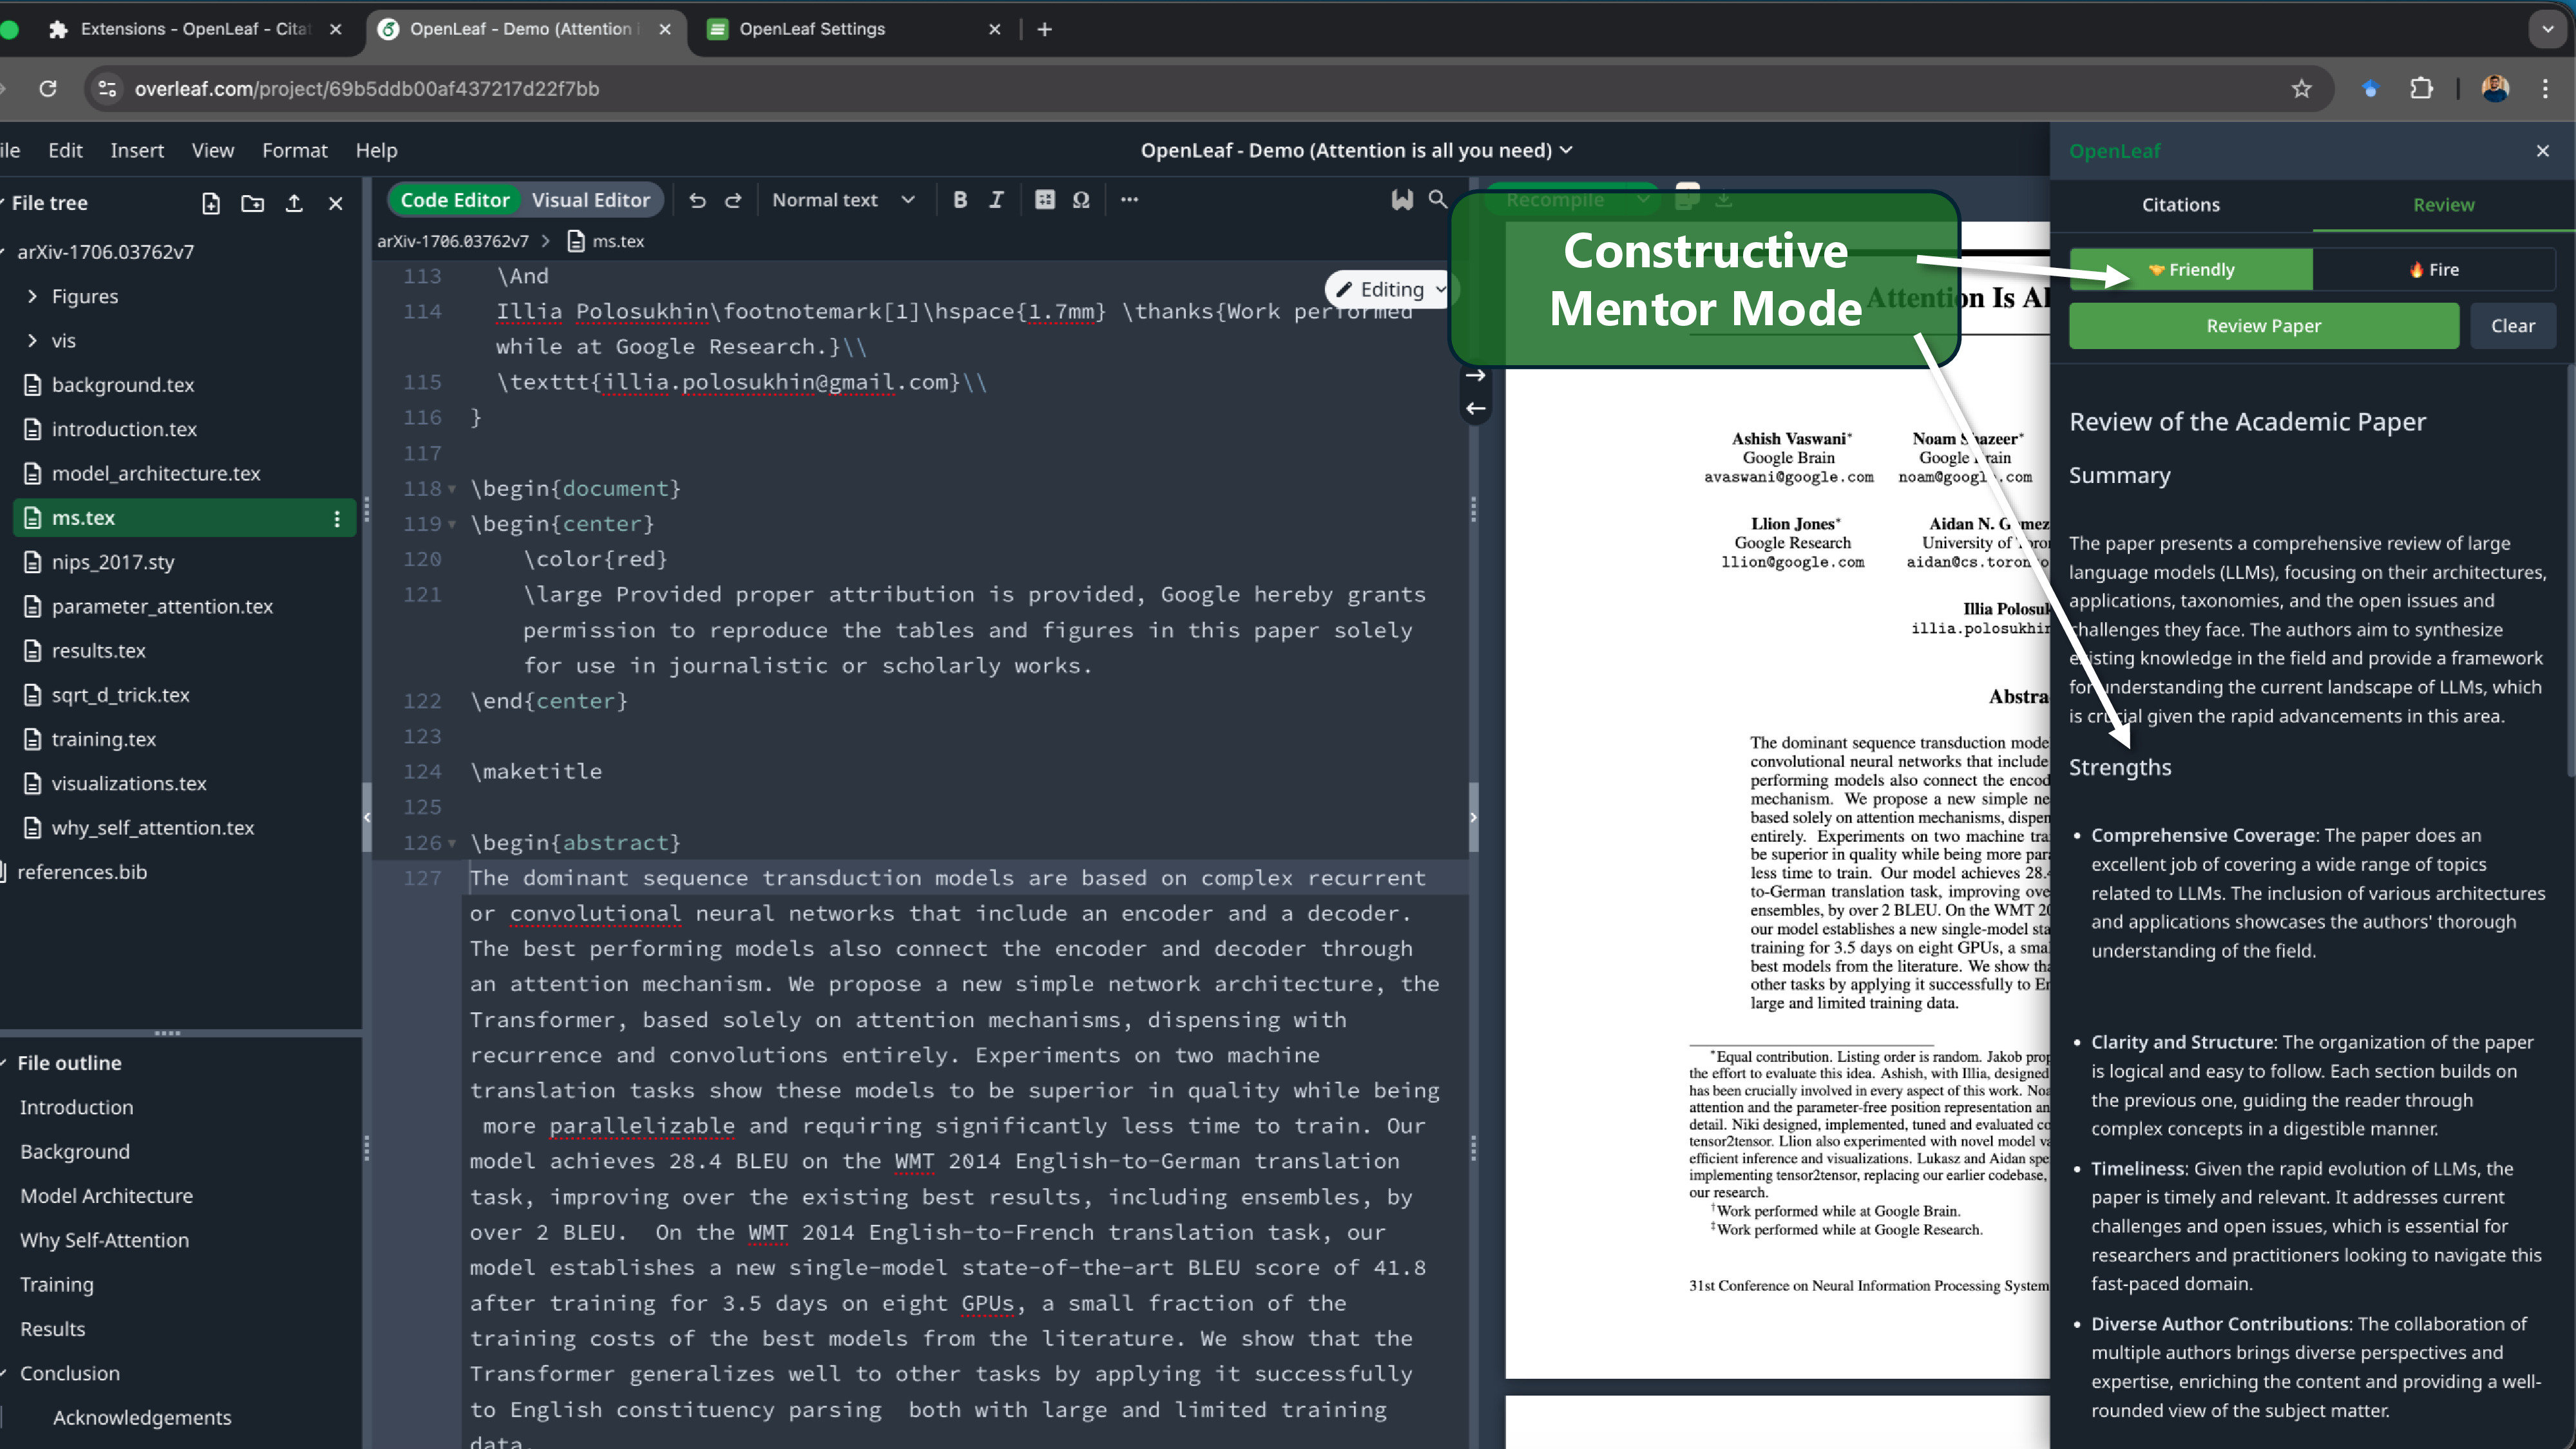This screenshot has width=2576, height=1449.
Task: Switch to the Extensions - OpenLeaf browser tab
Action: pyautogui.click(x=194, y=29)
